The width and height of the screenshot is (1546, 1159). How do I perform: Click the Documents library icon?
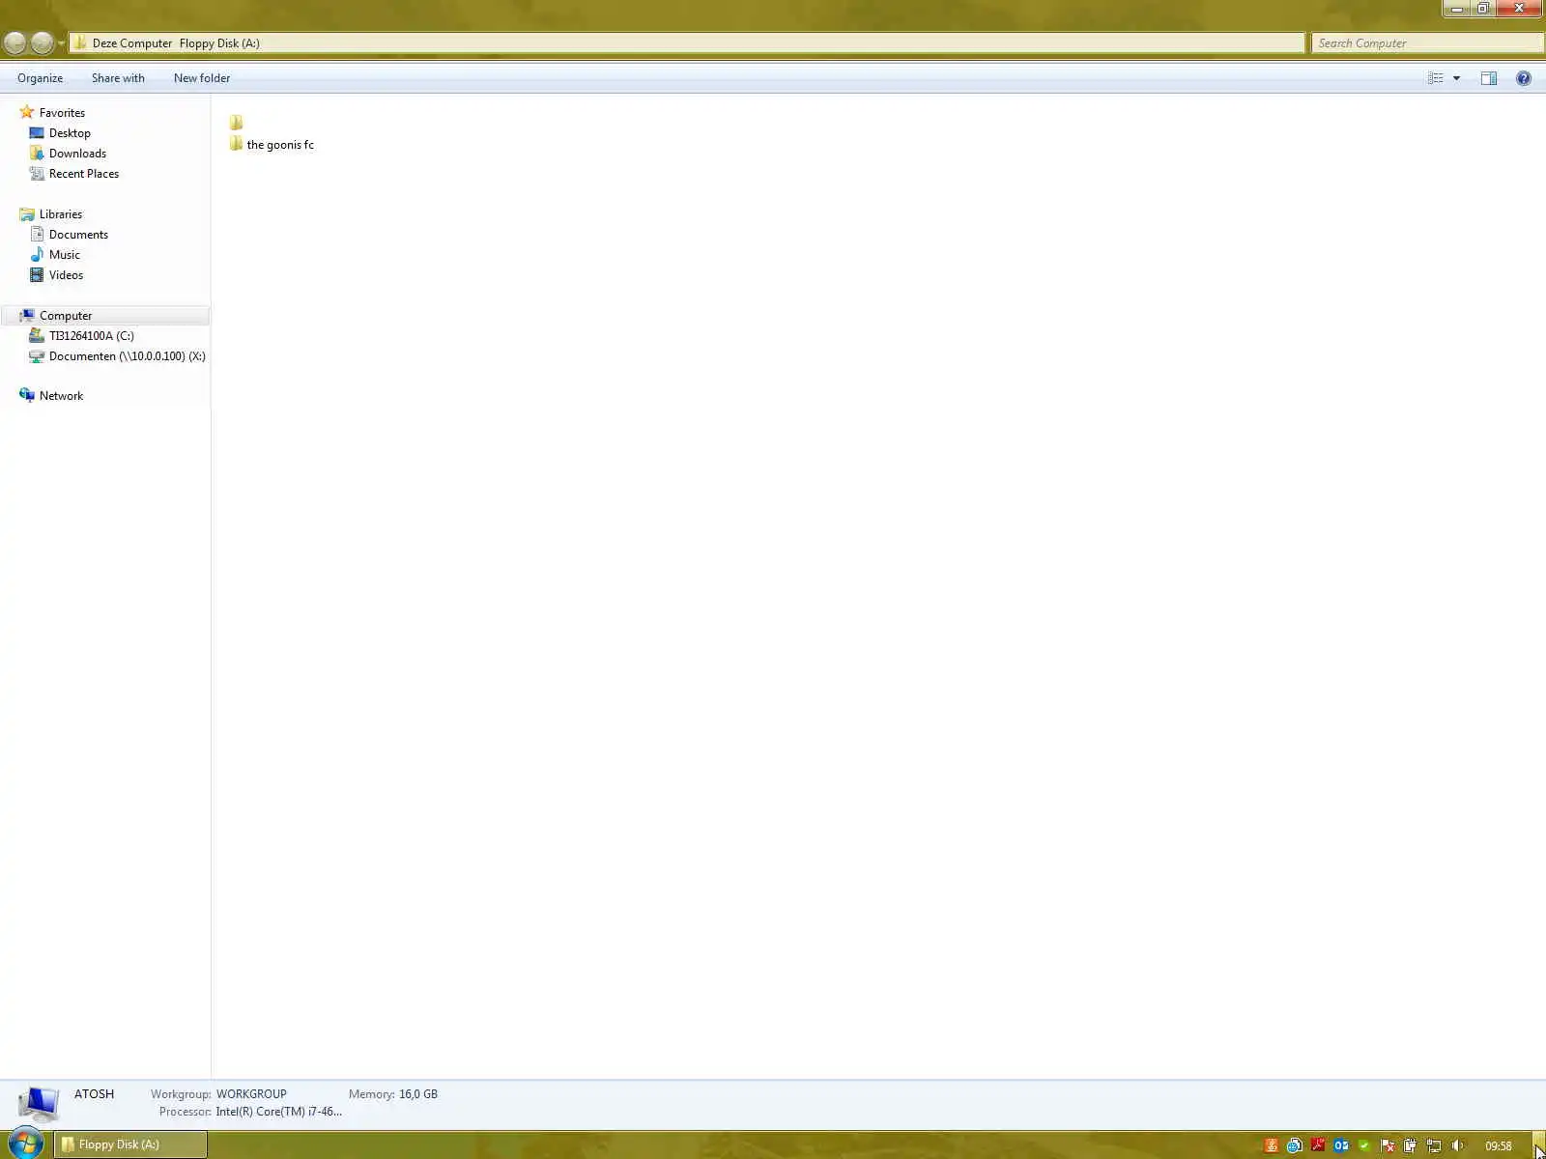pos(37,234)
